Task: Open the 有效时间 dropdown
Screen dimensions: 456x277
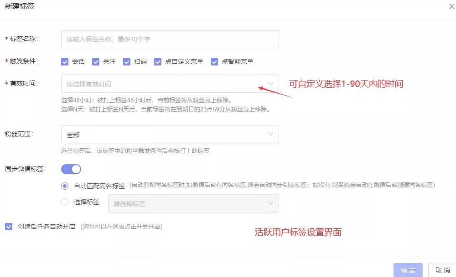Action: [170, 84]
